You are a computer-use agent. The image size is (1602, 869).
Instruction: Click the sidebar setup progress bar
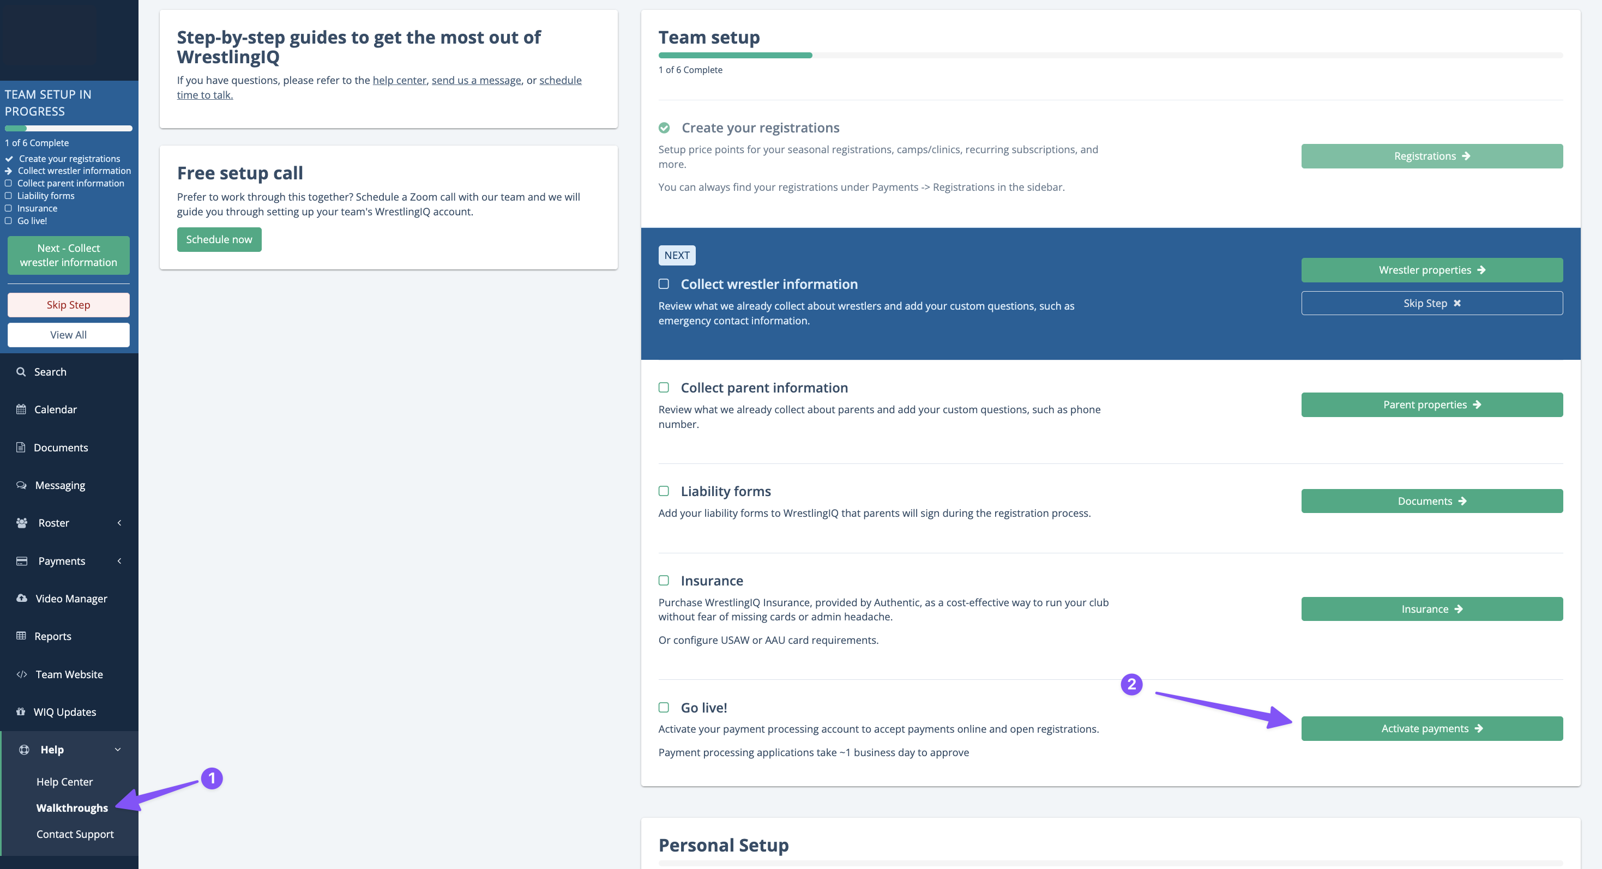pyautogui.click(x=68, y=129)
